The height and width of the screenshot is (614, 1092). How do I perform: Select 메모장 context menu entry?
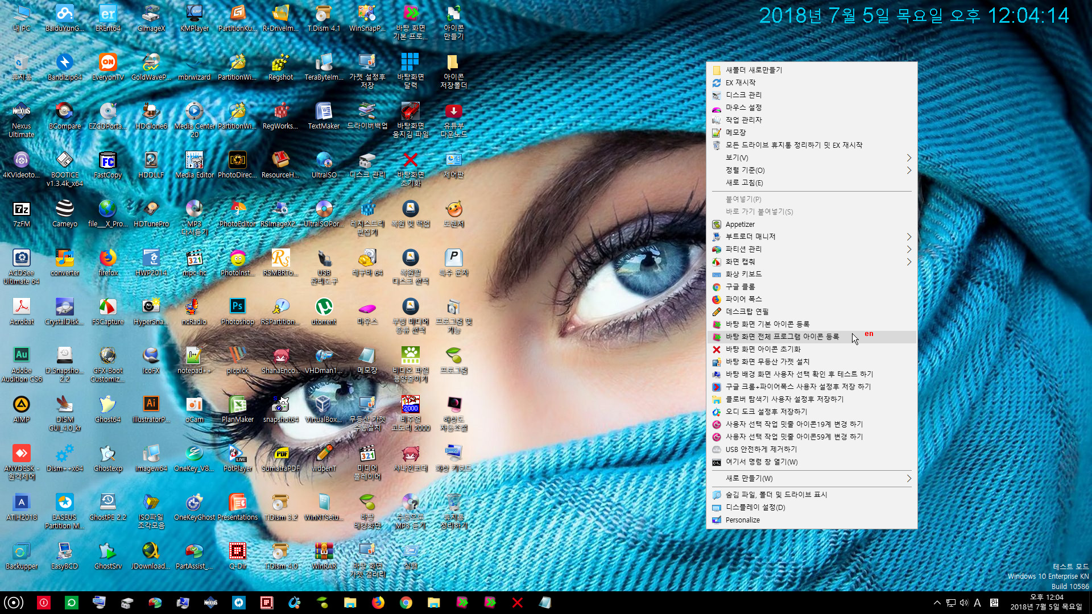(812, 132)
